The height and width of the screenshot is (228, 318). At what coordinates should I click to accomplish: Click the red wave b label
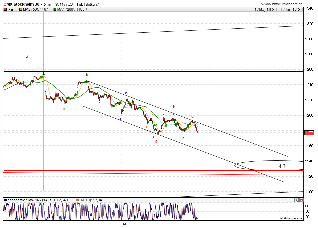[174, 107]
